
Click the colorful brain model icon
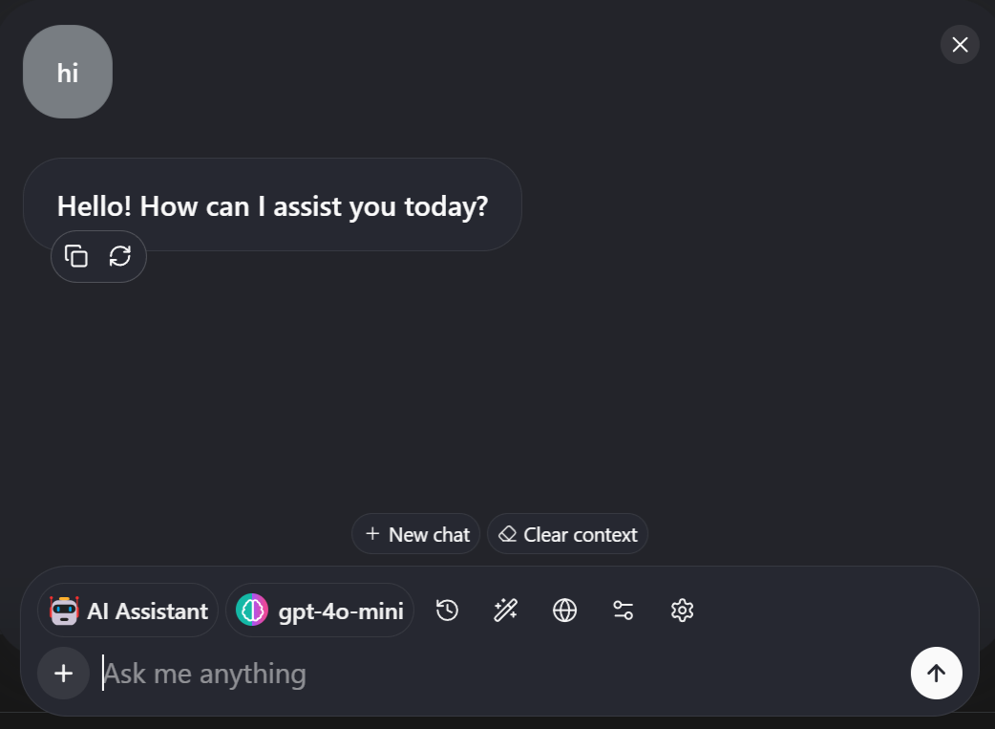point(252,611)
